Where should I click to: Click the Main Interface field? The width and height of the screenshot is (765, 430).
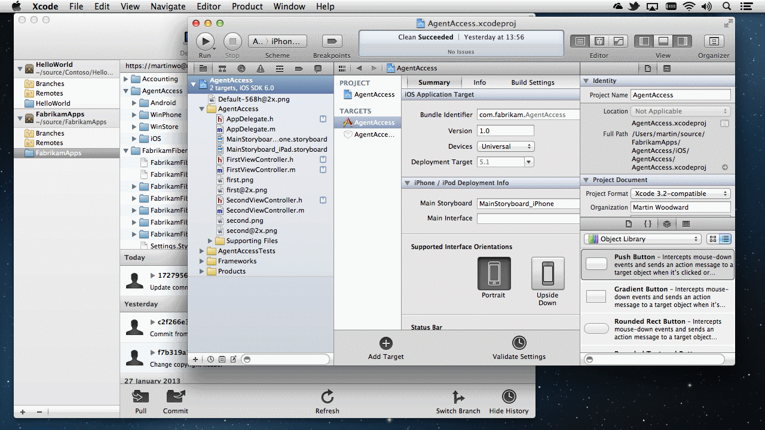pos(528,219)
